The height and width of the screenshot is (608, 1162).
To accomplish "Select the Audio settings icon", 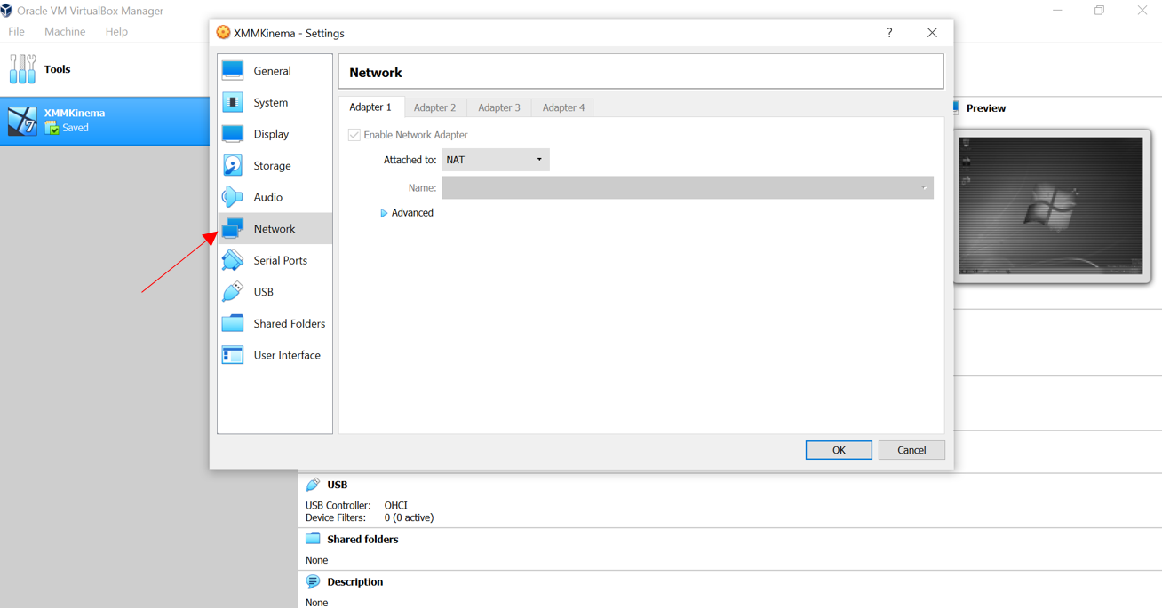I will tap(233, 196).
